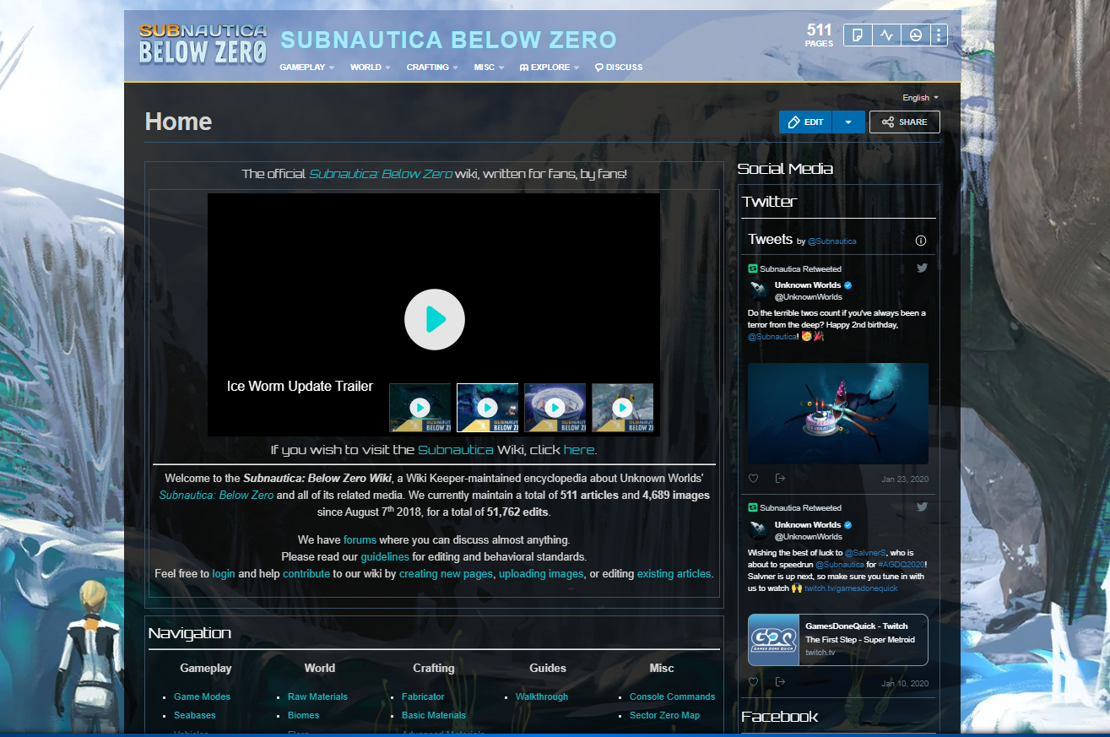This screenshot has height=737, width=1110.
Task: Open the birthday cake tweet image
Action: pyautogui.click(x=838, y=414)
